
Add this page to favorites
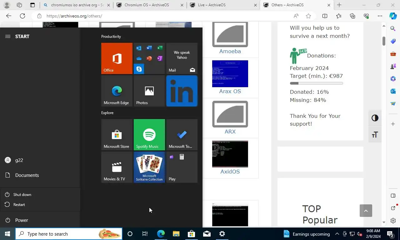tap(308, 16)
